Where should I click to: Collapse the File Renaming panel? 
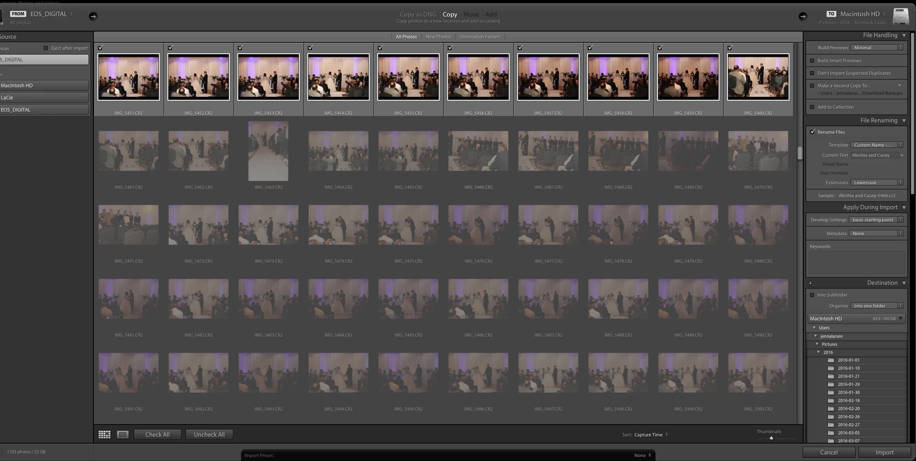pos(904,120)
